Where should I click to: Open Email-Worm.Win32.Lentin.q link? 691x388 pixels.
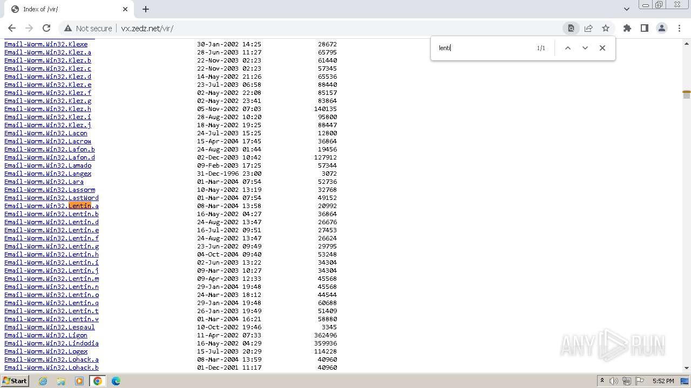tap(51, 303)
